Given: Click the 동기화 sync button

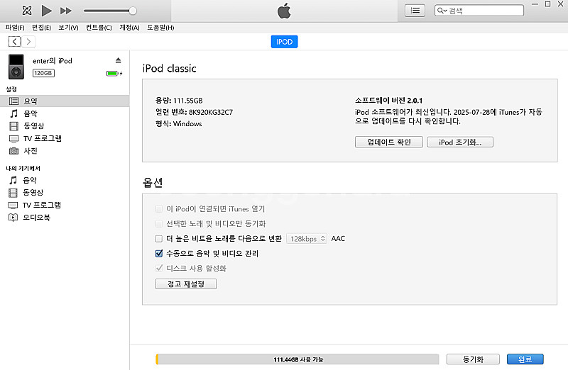Looking at the screenshot, I should tap(473, 359).
